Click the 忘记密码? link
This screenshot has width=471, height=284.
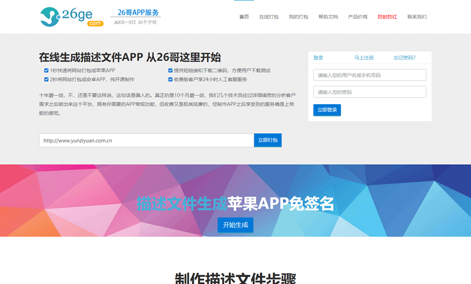(404, 58)
